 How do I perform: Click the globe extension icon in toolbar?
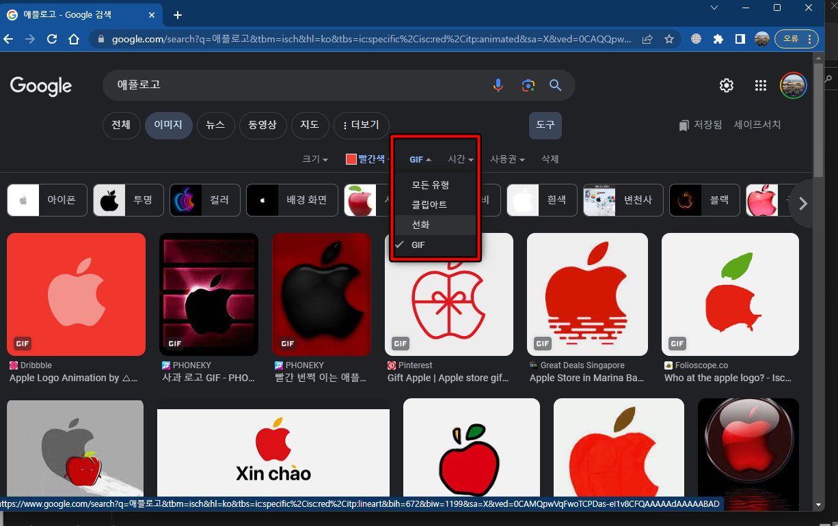click(696, 39)
